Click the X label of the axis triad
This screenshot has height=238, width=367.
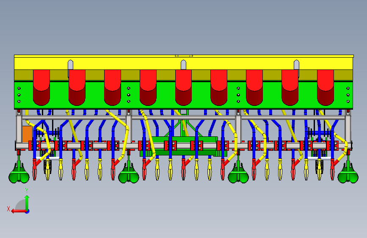coord(8,209)
